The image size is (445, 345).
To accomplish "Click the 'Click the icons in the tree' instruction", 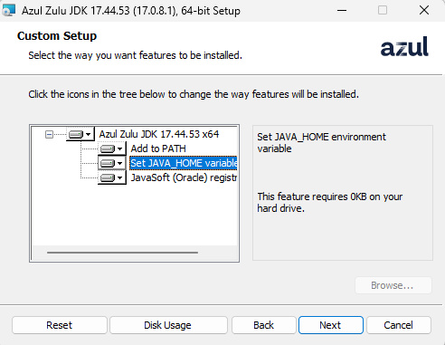I will click(194, 94).
